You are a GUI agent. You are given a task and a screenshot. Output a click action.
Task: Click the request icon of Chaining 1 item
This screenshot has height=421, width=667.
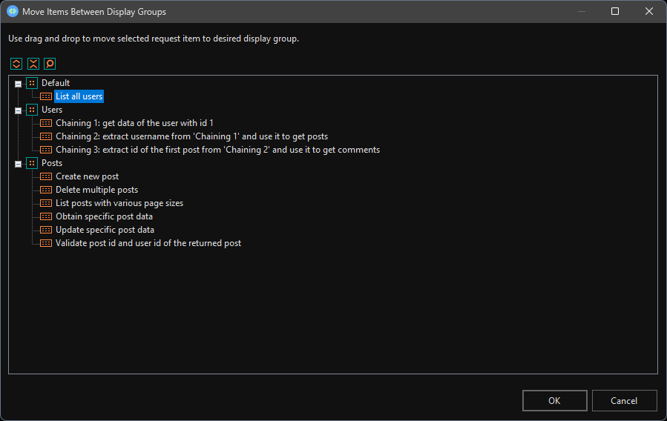coord(46,123)
